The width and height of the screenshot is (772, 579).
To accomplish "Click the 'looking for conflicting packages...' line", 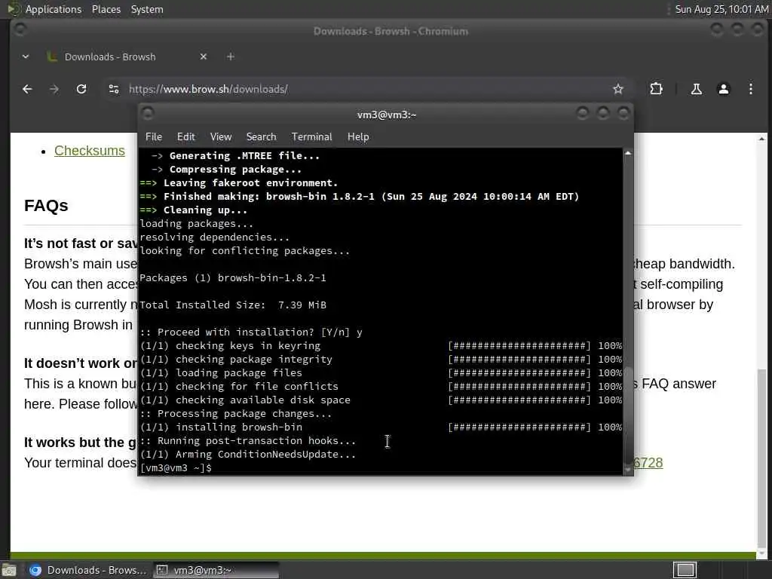I will (x=245, y=250).
